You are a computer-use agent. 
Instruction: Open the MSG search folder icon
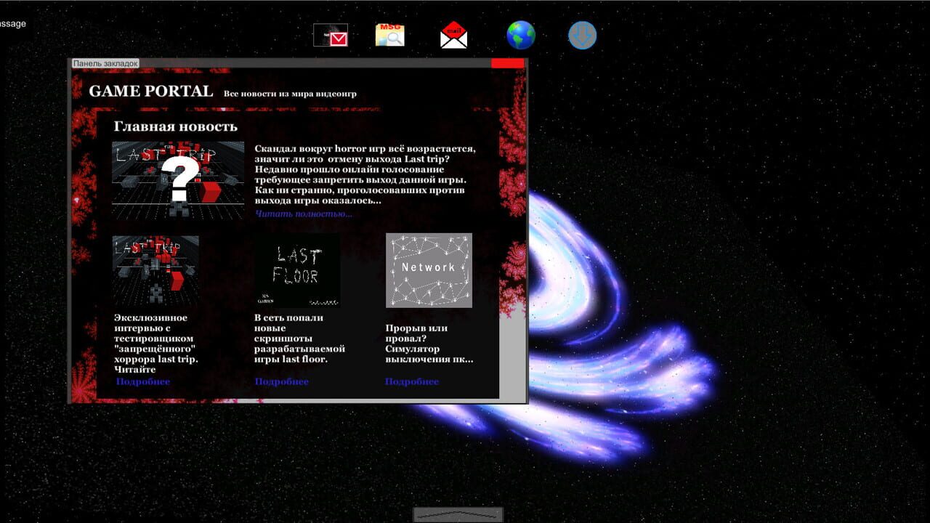point(390,35)
